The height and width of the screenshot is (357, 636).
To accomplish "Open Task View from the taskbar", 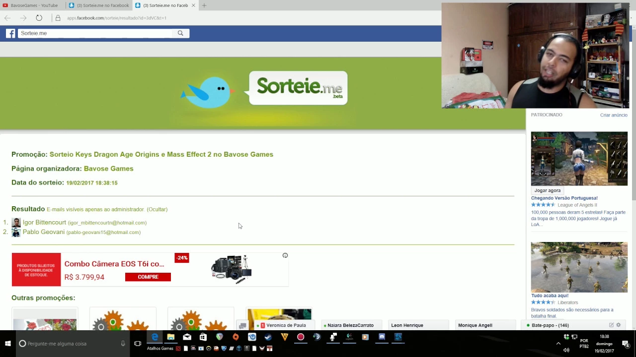I will pos(138,343).
